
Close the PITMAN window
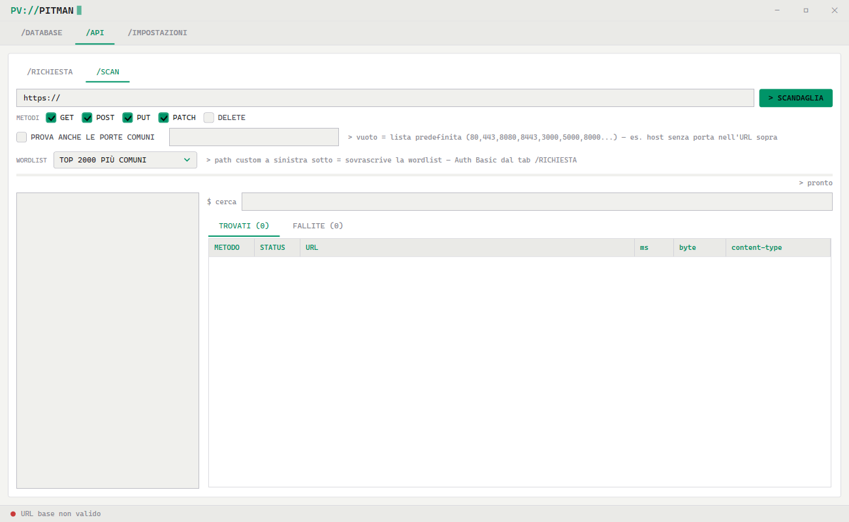834,10
